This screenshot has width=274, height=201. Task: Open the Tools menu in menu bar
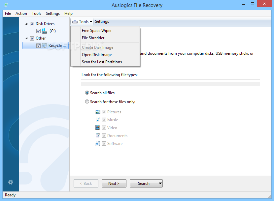(36, 14)
